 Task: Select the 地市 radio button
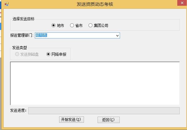pyautogui.click(x=54, y=25)
